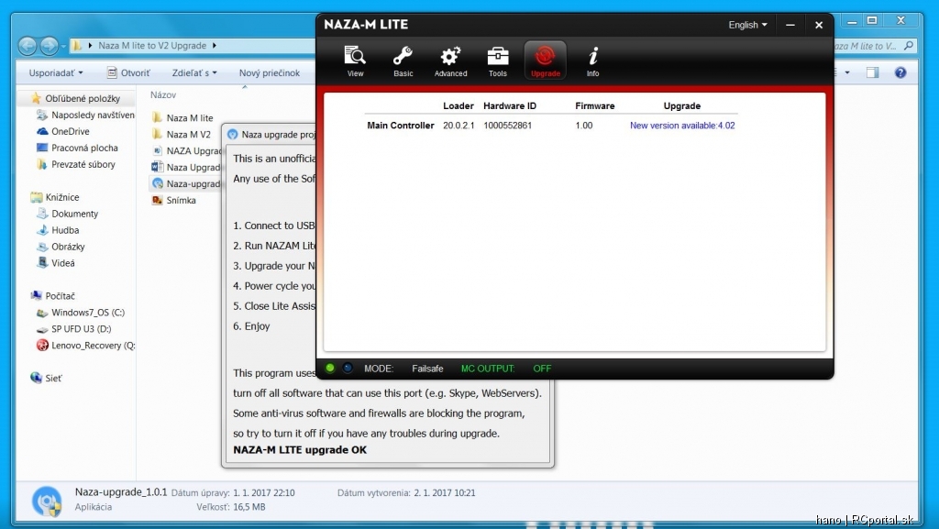Click the NAZA-M LITE upgrade OK message
The image size is (939, 529).
pyautogui.click(x=300, y=450)
